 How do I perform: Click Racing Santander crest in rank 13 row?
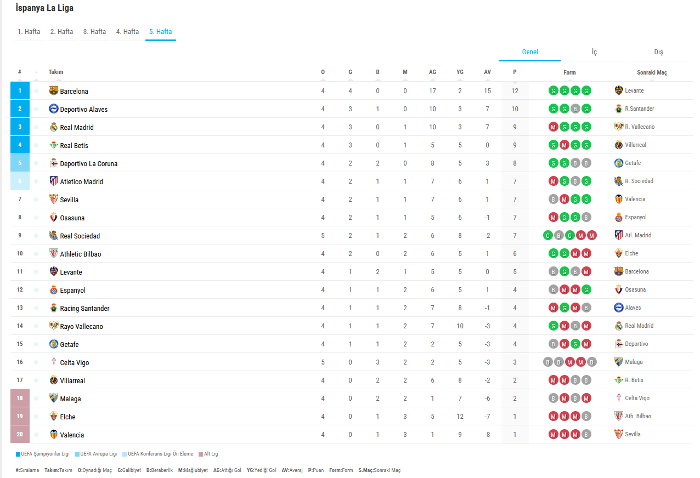click(53, 308)
